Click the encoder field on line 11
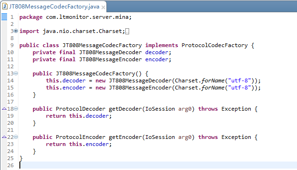 [157, 59]
